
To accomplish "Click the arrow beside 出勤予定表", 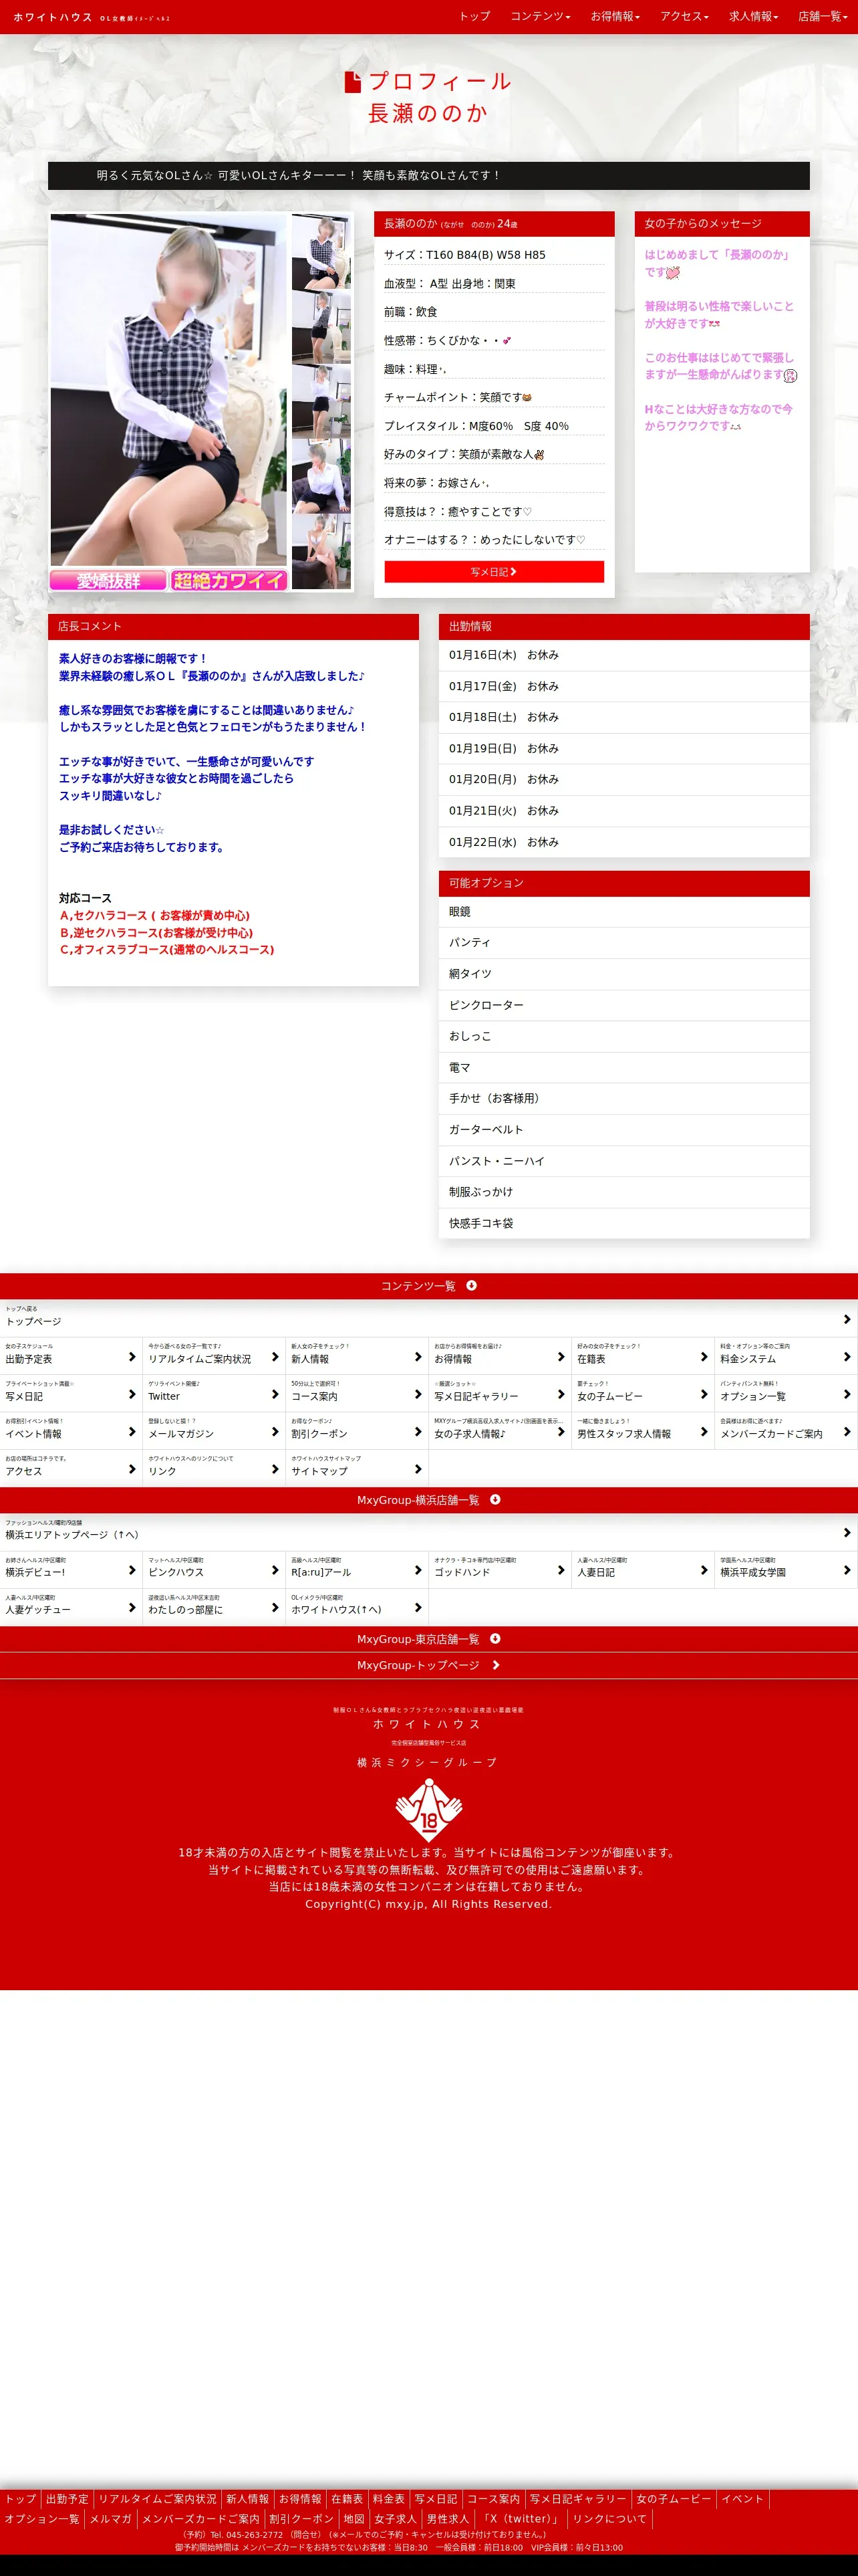I will 132,1357.
